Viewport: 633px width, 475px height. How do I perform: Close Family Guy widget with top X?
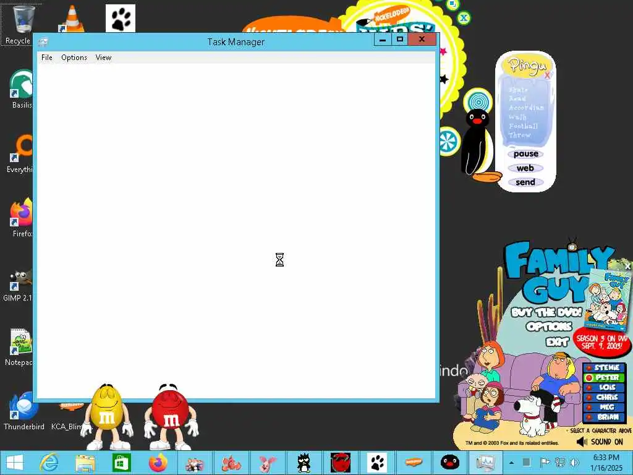(628, 267)
